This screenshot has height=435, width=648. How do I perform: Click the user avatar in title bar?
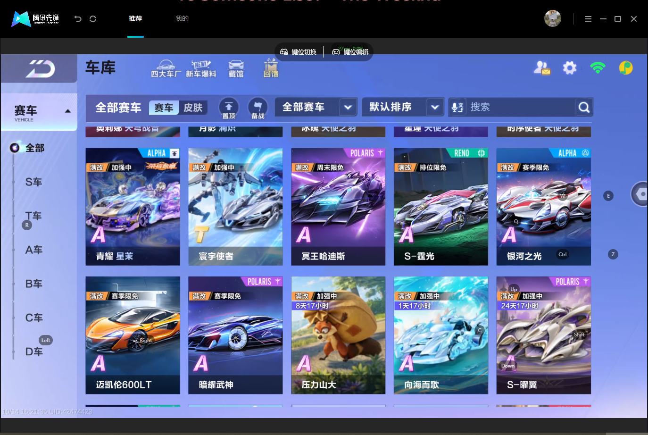pos(553,18)
